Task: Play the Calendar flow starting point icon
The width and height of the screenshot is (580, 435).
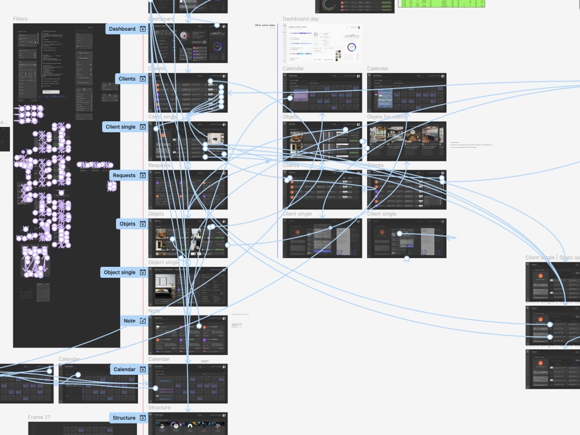Action: pyautogui.click(x=143, y=369)
